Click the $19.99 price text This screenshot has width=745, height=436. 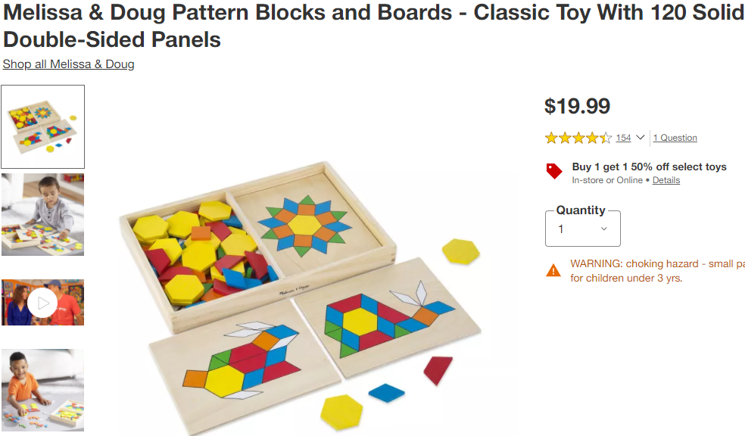[x=577, y=106]
